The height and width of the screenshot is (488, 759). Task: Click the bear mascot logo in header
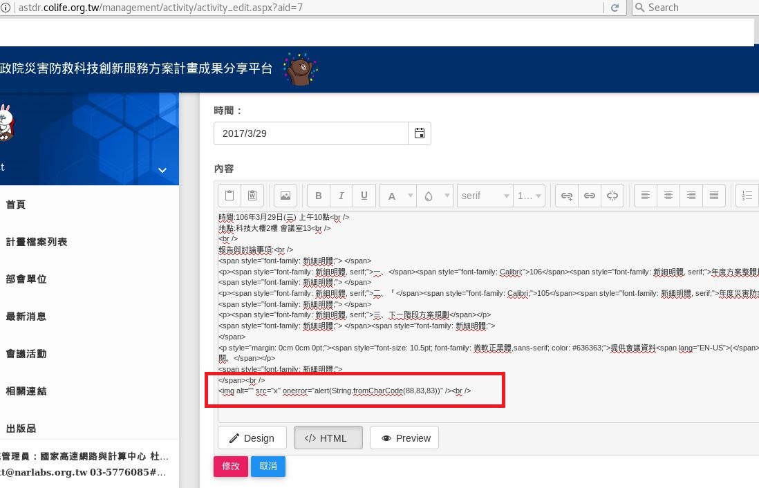point(301,68)
